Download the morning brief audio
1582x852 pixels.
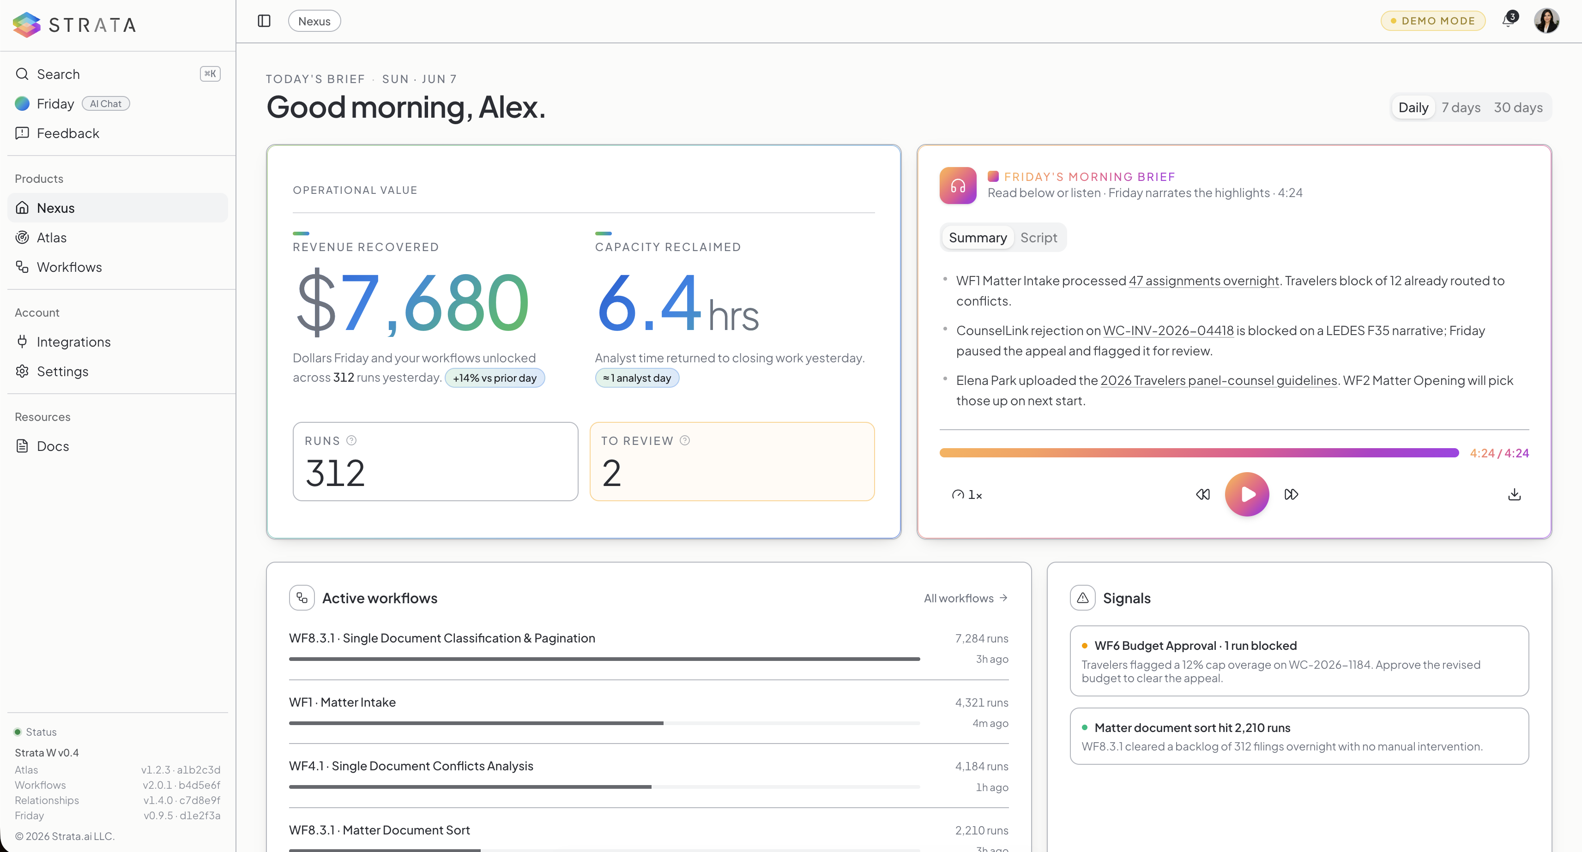pyautogui.click(x=1515, y=494)
